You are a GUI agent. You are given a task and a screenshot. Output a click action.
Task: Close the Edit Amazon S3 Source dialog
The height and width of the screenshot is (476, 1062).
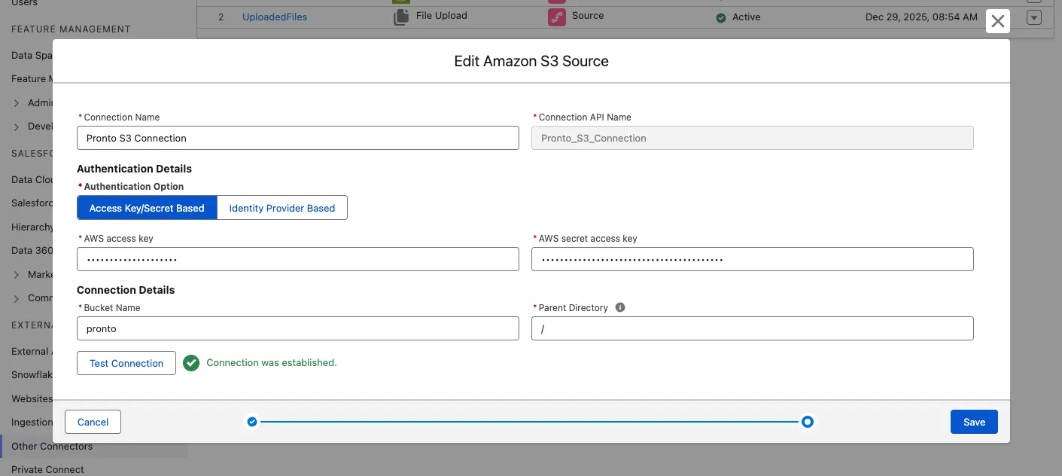[997, 21]
